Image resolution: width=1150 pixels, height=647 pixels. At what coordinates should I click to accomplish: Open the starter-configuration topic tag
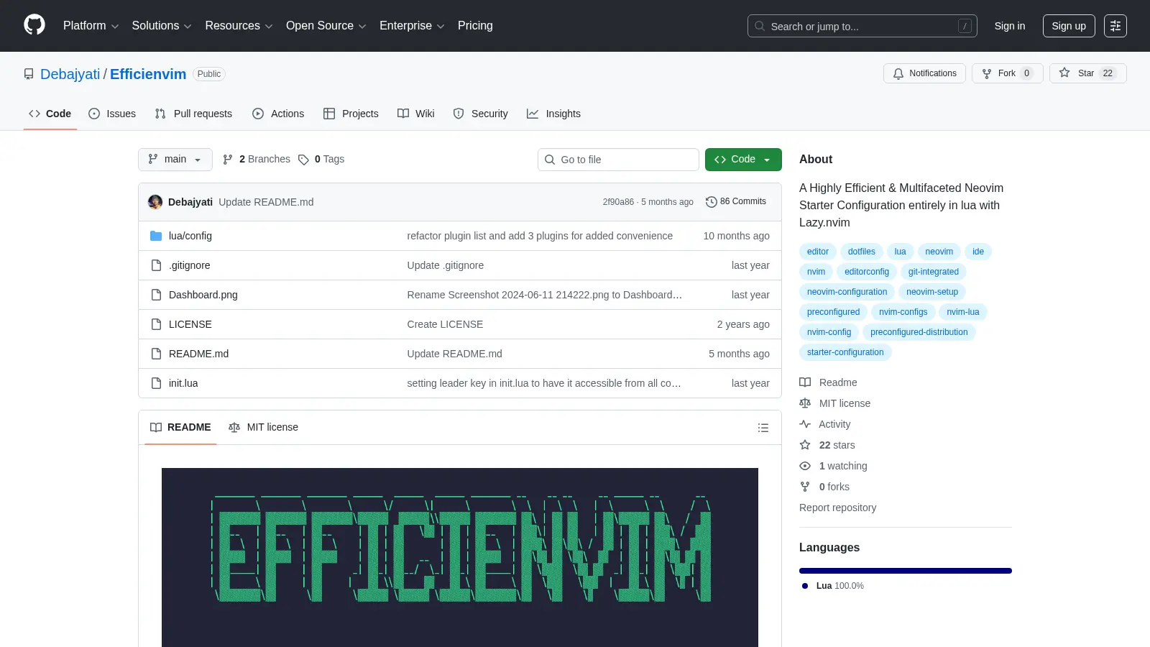[845, 352]
